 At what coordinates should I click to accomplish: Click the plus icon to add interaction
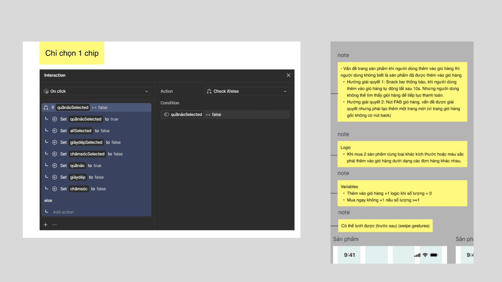pos(45,225)
